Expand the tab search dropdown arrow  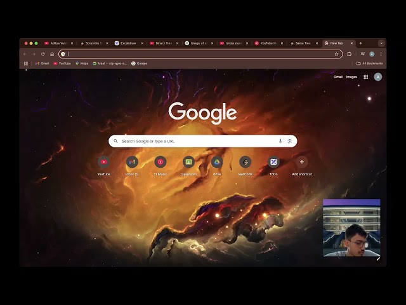(x=381, y=43)
